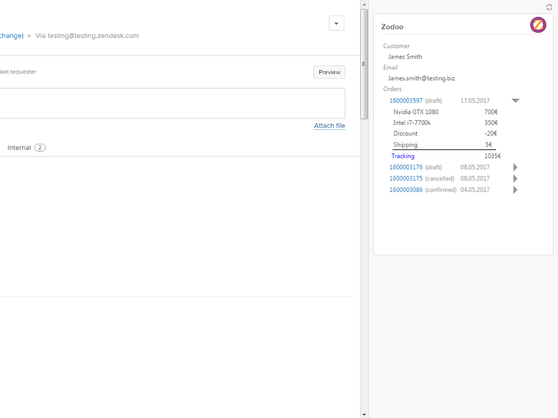Click the scroll up arrow of ticket pane
Screen dimensions: 558x418
click(x=364, y=4)
